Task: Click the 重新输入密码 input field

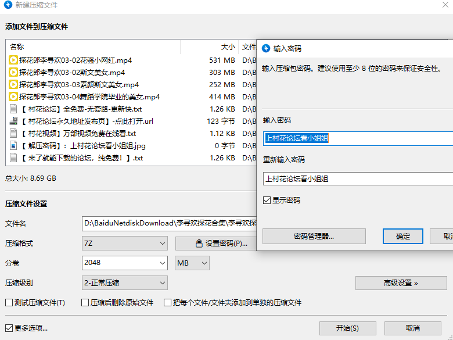Action: coord(357,179)
